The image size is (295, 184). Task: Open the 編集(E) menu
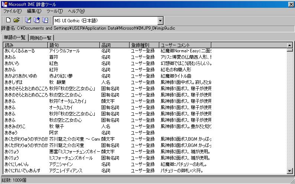(34, 11)
